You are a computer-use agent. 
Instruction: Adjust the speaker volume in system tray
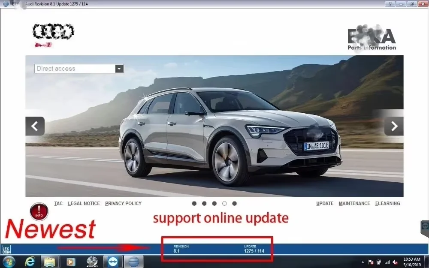(395, 261)
